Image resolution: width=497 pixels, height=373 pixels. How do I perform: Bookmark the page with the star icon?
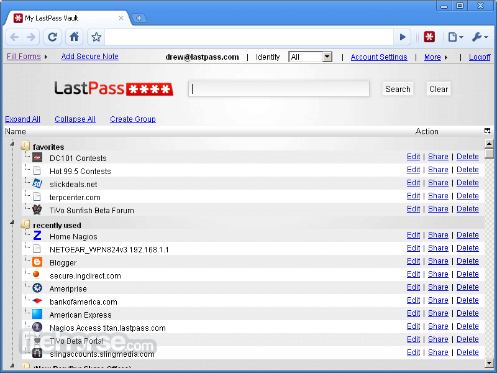coord(96,37)
